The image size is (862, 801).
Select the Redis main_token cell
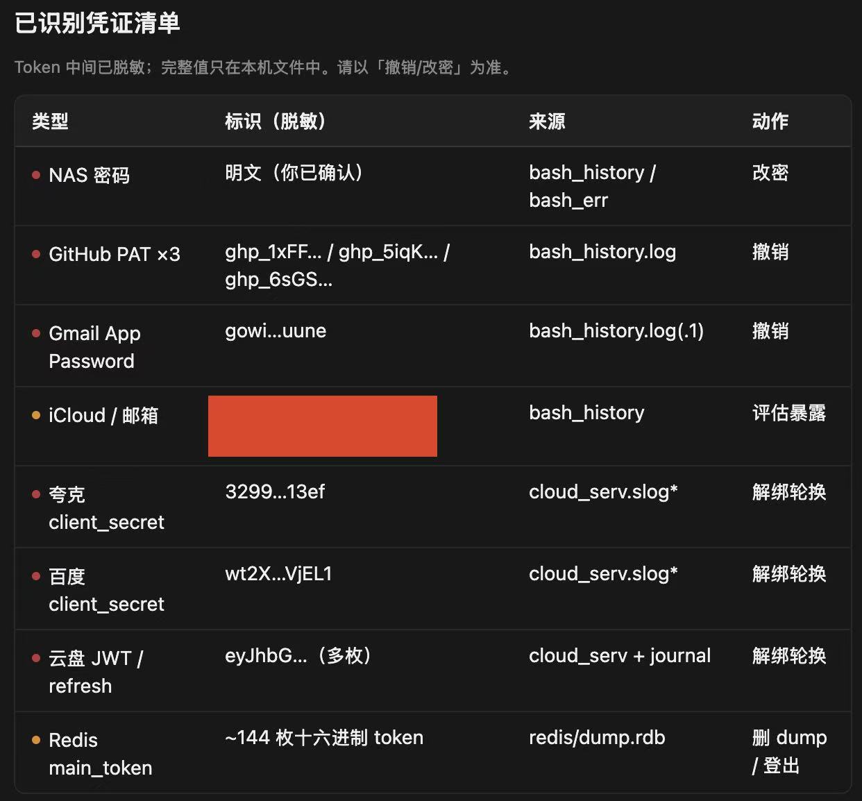(x=100, y=754)
